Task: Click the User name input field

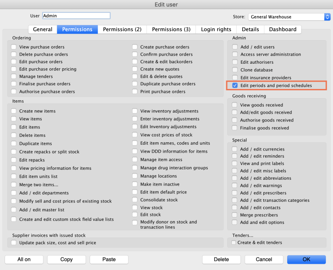Action: click(76, 16)
